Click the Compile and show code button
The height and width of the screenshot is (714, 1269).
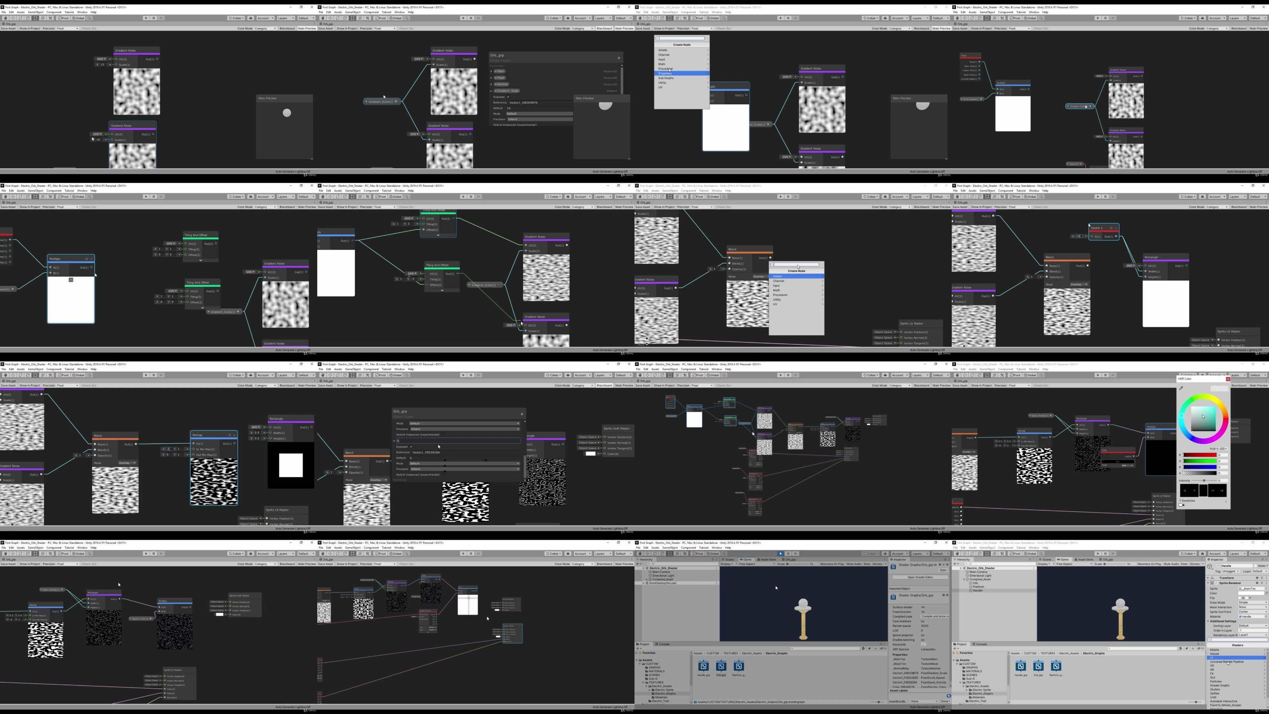[935, 616]
